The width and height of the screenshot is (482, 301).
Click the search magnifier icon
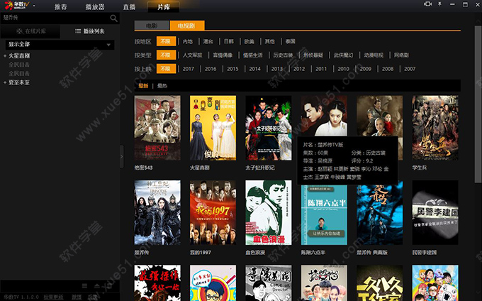pyautogui.click(x=113, y=18)
